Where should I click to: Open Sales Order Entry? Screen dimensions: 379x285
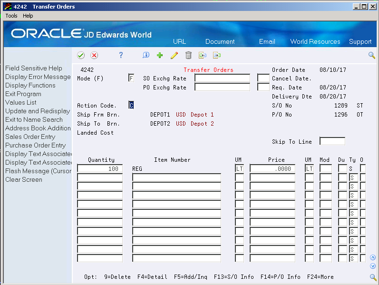[30, 137]
